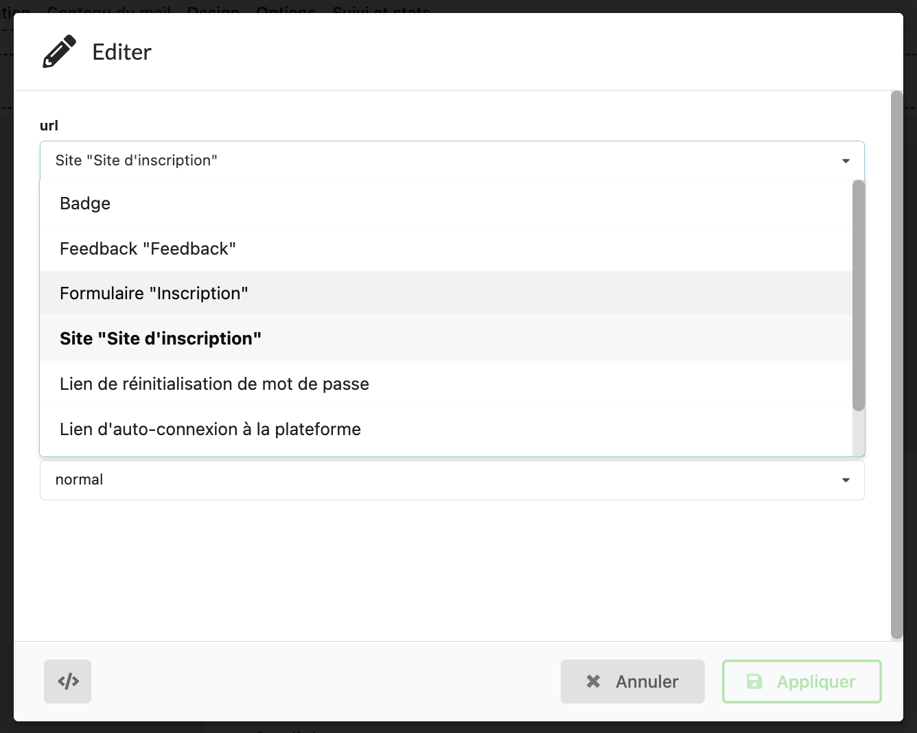Select the Badge option
917x733 pixels.
[x=85, y=204]
